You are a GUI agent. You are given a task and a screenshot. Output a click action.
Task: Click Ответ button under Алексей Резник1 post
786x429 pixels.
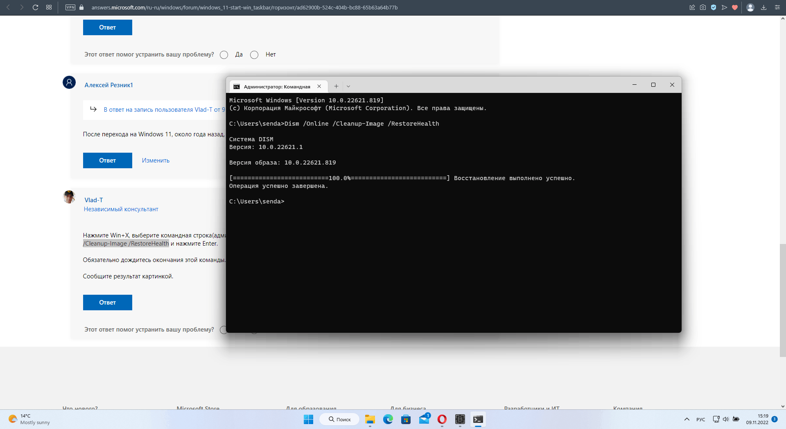point(108,160)
